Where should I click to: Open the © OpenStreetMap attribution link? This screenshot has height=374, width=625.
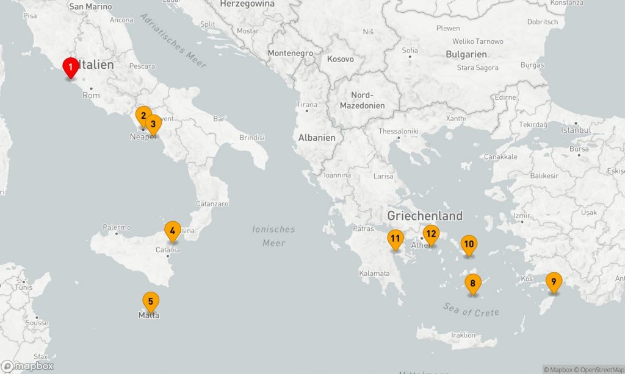(601, 369)
